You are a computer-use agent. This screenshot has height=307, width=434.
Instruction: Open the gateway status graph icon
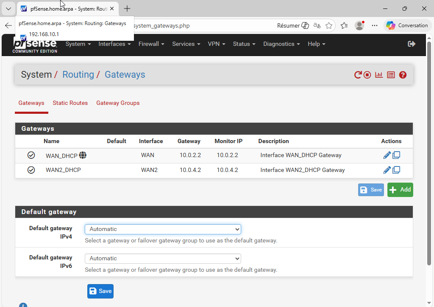click(379, 75)
